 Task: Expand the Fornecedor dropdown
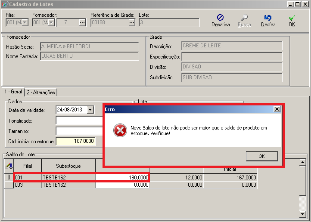pyautogui.click(x=51, y=23)
